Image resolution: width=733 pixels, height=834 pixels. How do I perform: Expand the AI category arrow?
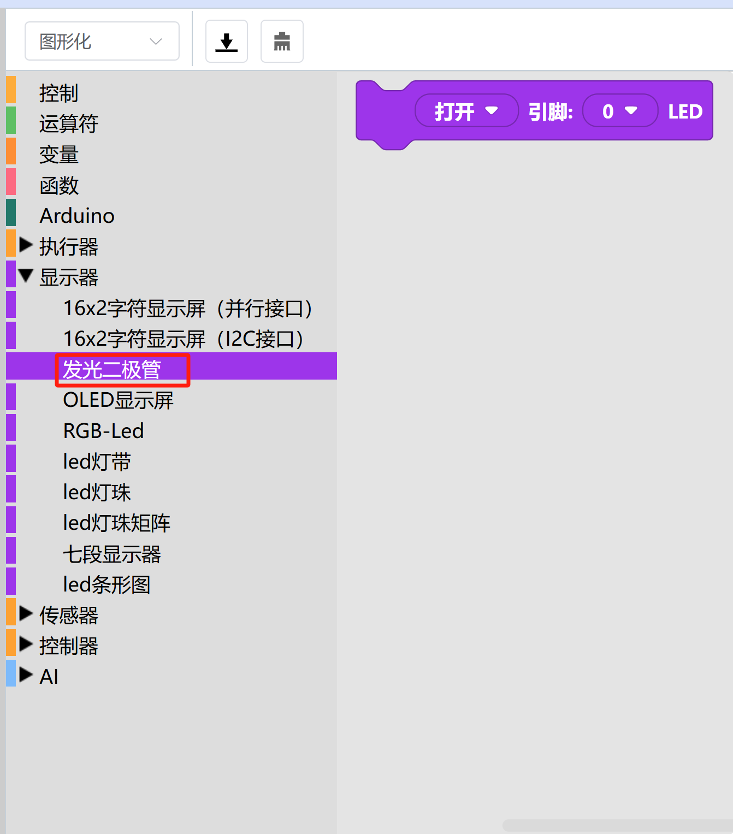[x=26, y=675]
